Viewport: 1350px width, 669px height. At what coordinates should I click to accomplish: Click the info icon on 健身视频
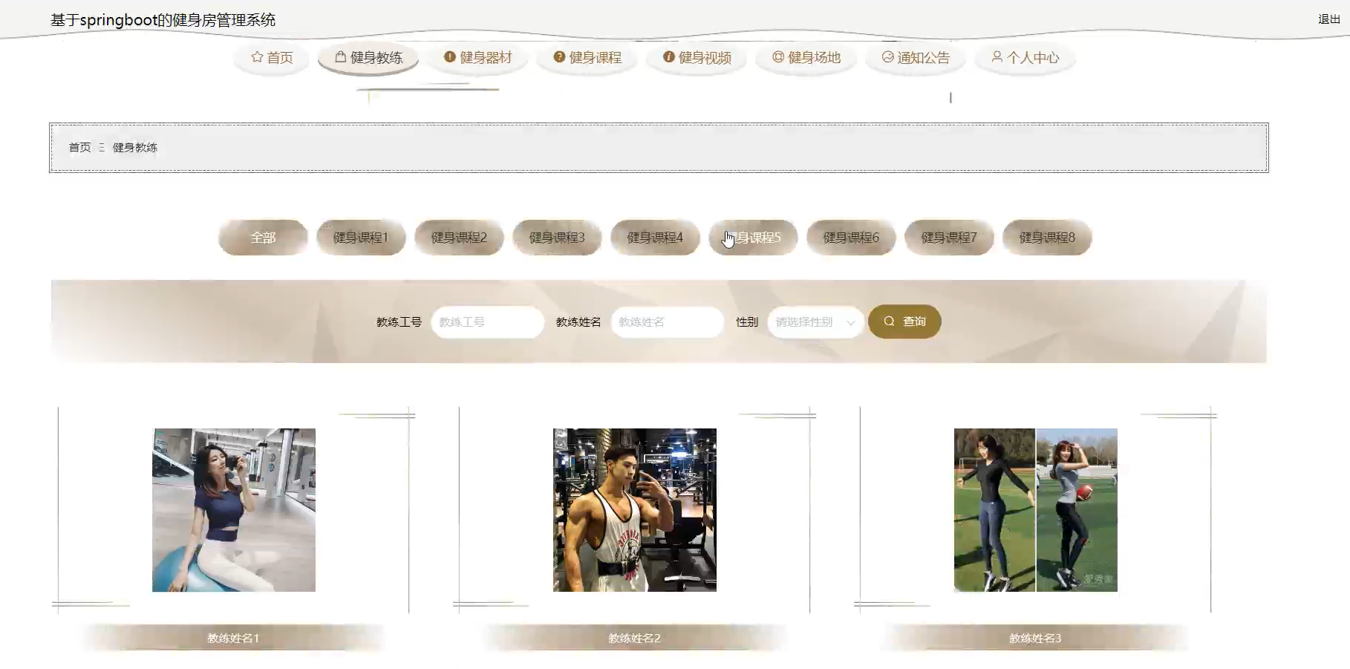(670, 56)
